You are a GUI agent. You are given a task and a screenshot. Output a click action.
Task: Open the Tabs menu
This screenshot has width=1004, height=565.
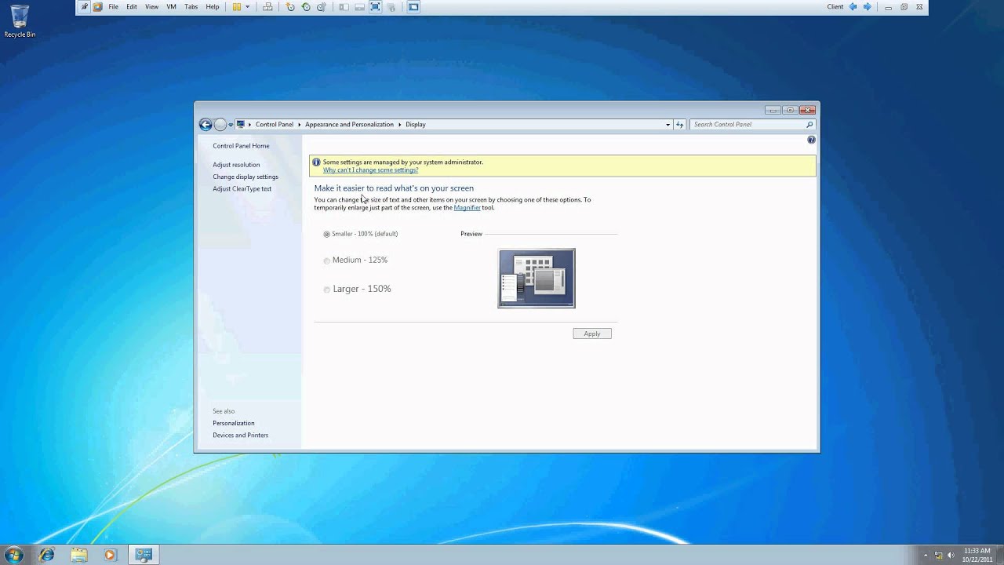click(191, 6)
